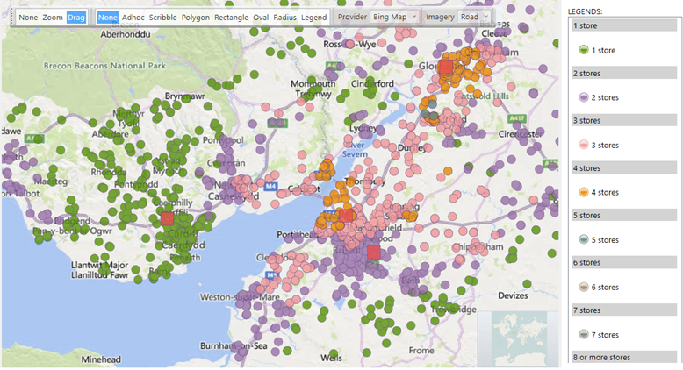Viewport: 683px width, 370px height.
Task: Activate the Drag mouse mode
Action: [x=75, y=18]
